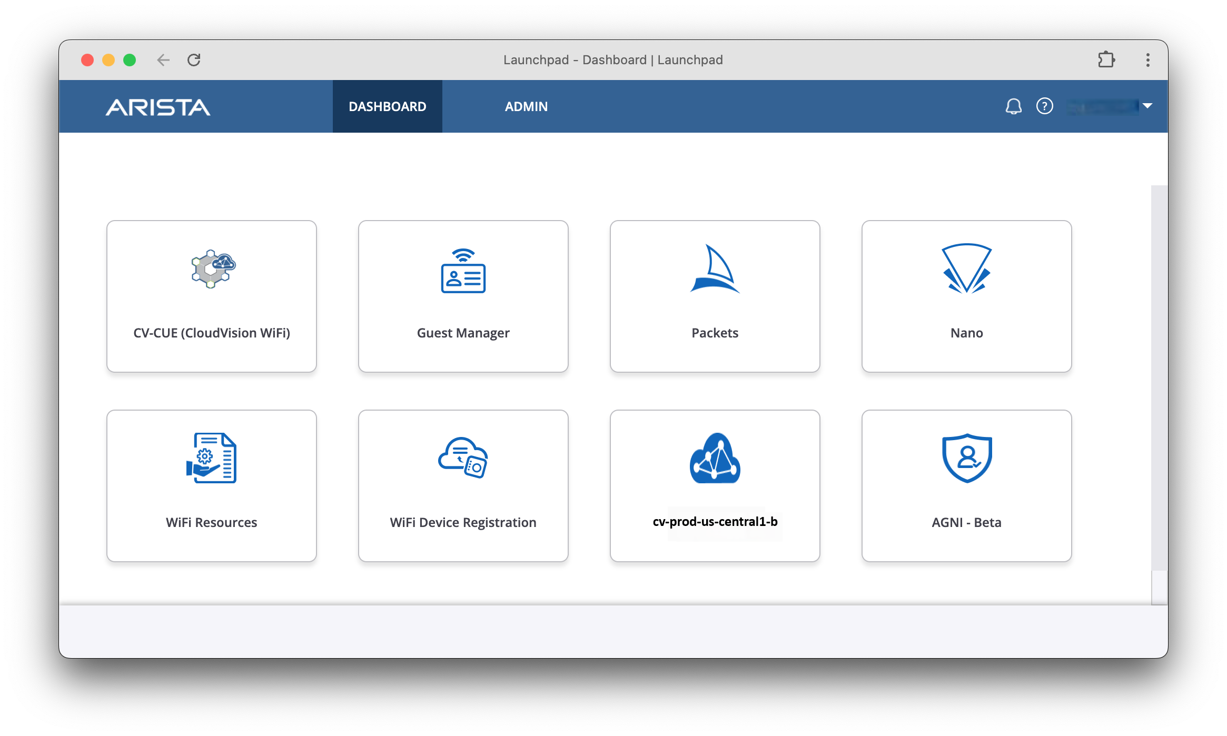The height and width of the screenshot is (736, 1227).
Task: Go back using the browser arrow
Action: tap(163, 60)
